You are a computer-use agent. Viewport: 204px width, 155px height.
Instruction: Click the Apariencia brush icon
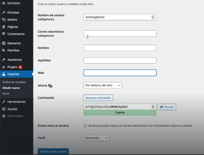(x=4, y=60)
